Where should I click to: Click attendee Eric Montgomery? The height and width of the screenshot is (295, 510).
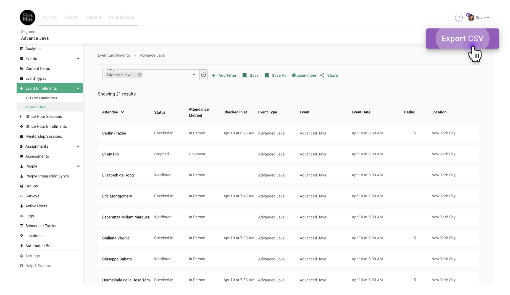click(x=117, y=196)
